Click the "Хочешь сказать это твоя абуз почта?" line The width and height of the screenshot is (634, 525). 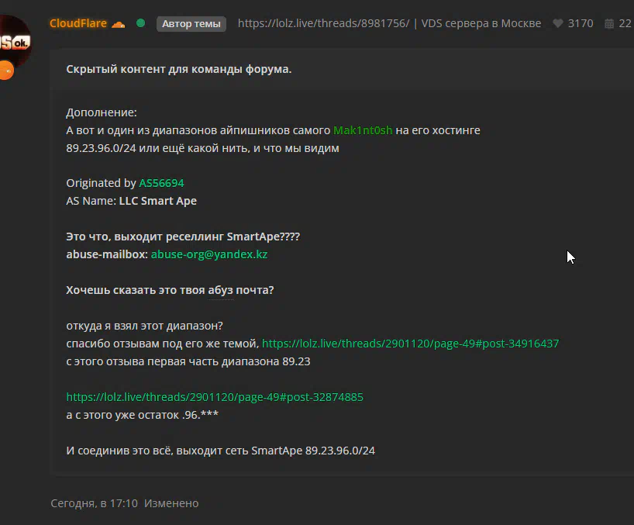point(170,290)
